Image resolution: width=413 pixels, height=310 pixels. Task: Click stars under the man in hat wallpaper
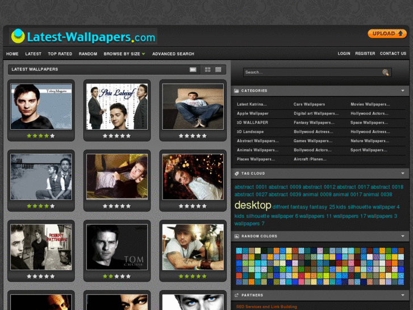coord(193,276)
